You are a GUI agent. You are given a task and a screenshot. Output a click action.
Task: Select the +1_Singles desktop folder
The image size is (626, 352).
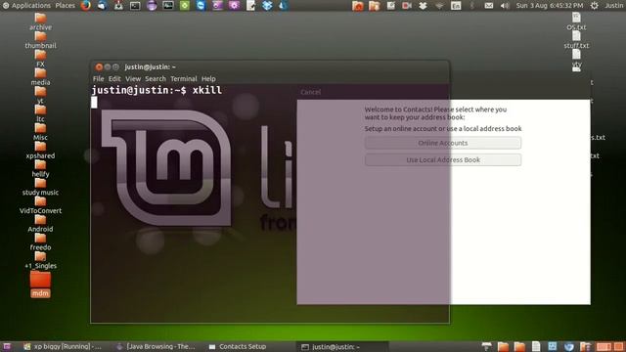(40, 261)
